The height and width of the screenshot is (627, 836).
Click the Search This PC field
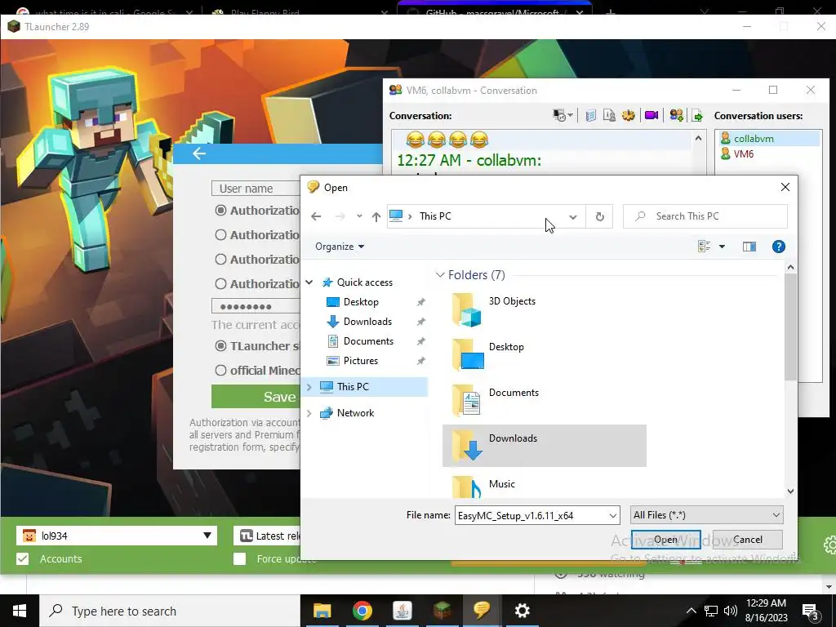[x=705, y=216]
